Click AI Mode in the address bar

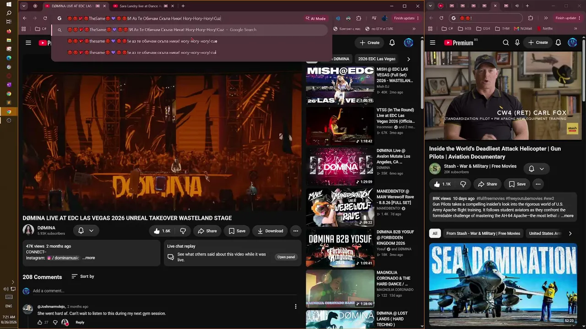315,18
